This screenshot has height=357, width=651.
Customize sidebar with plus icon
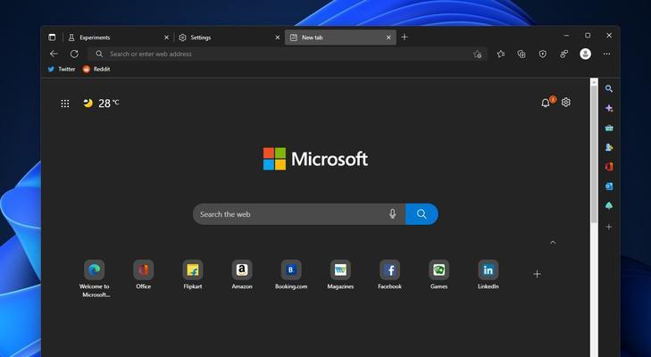point(609,227)
